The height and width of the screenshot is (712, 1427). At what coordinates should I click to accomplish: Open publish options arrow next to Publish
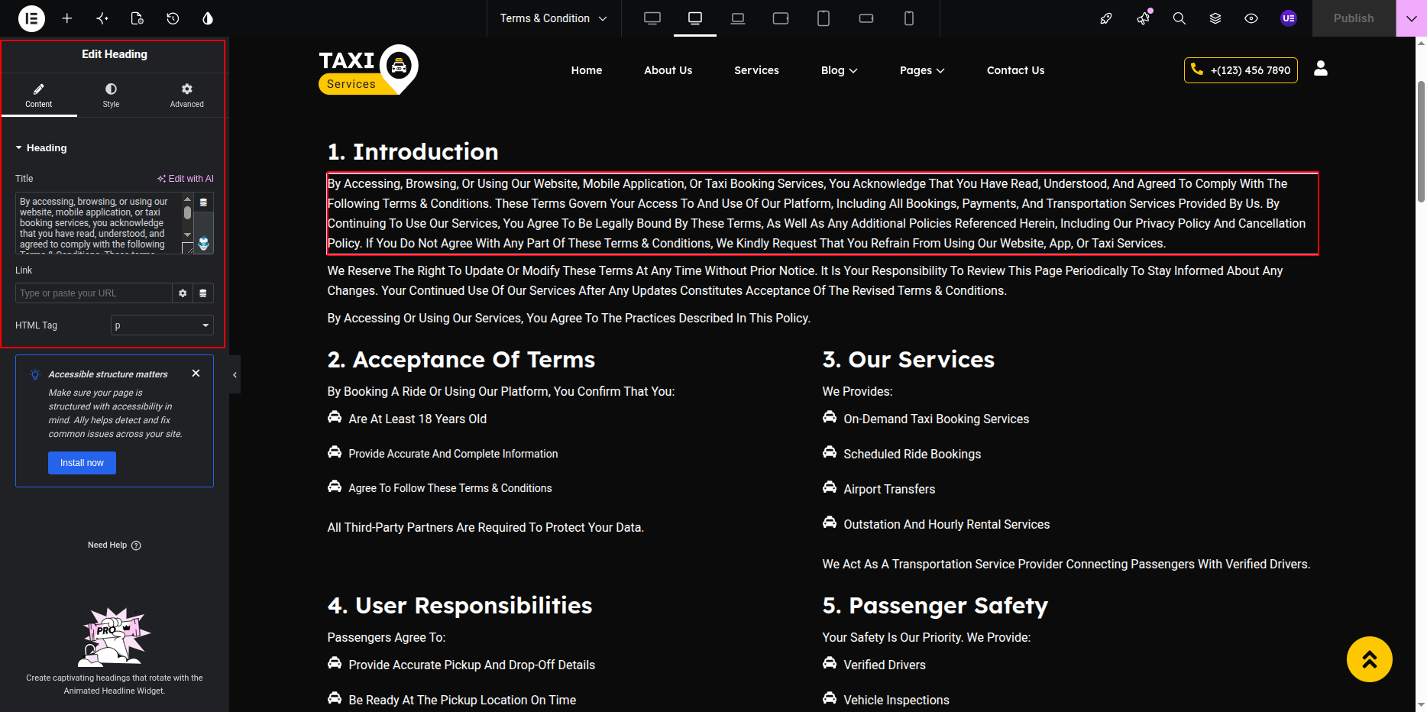(1411, 18)
